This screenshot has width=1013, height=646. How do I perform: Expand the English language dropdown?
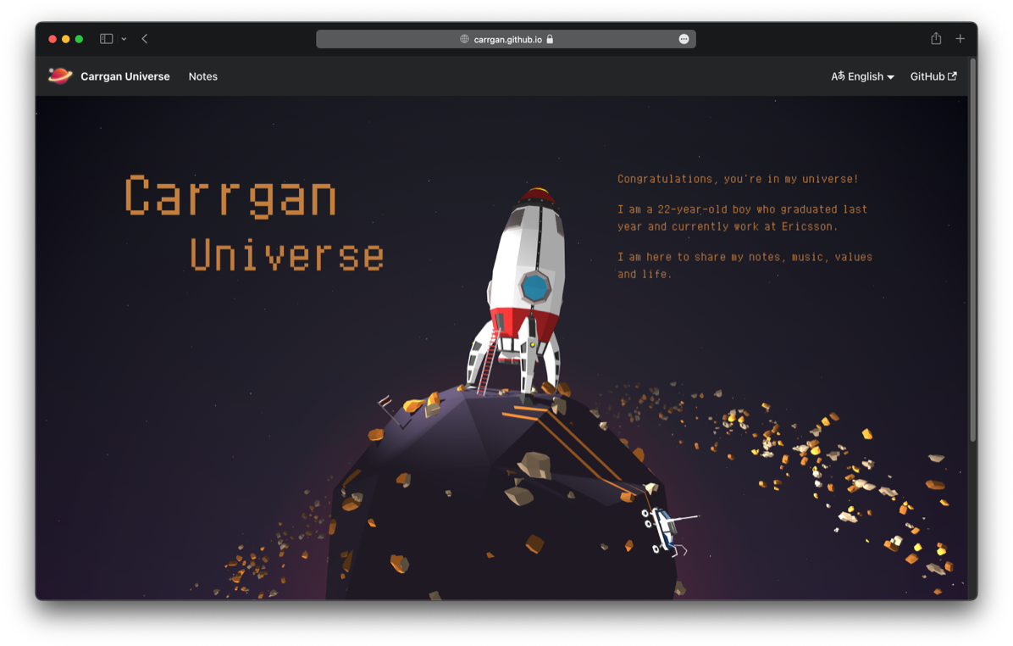[865, 76]
